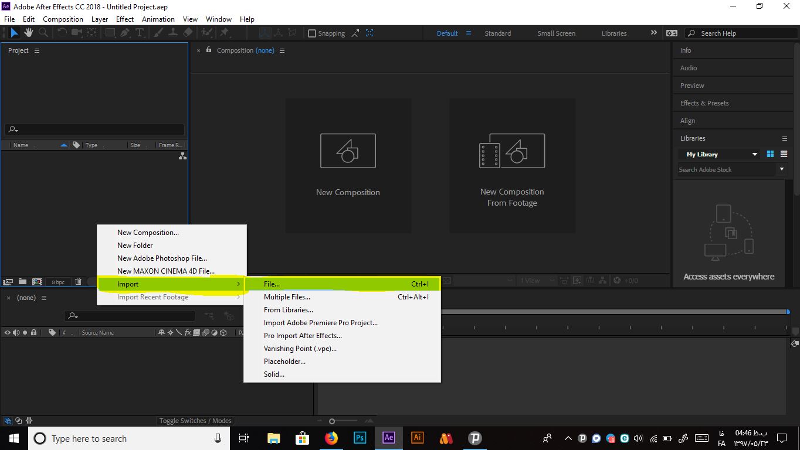Expand the Import submenu arrow
The width and height of the screenshot is (800, 450).
tap(238, 284)
